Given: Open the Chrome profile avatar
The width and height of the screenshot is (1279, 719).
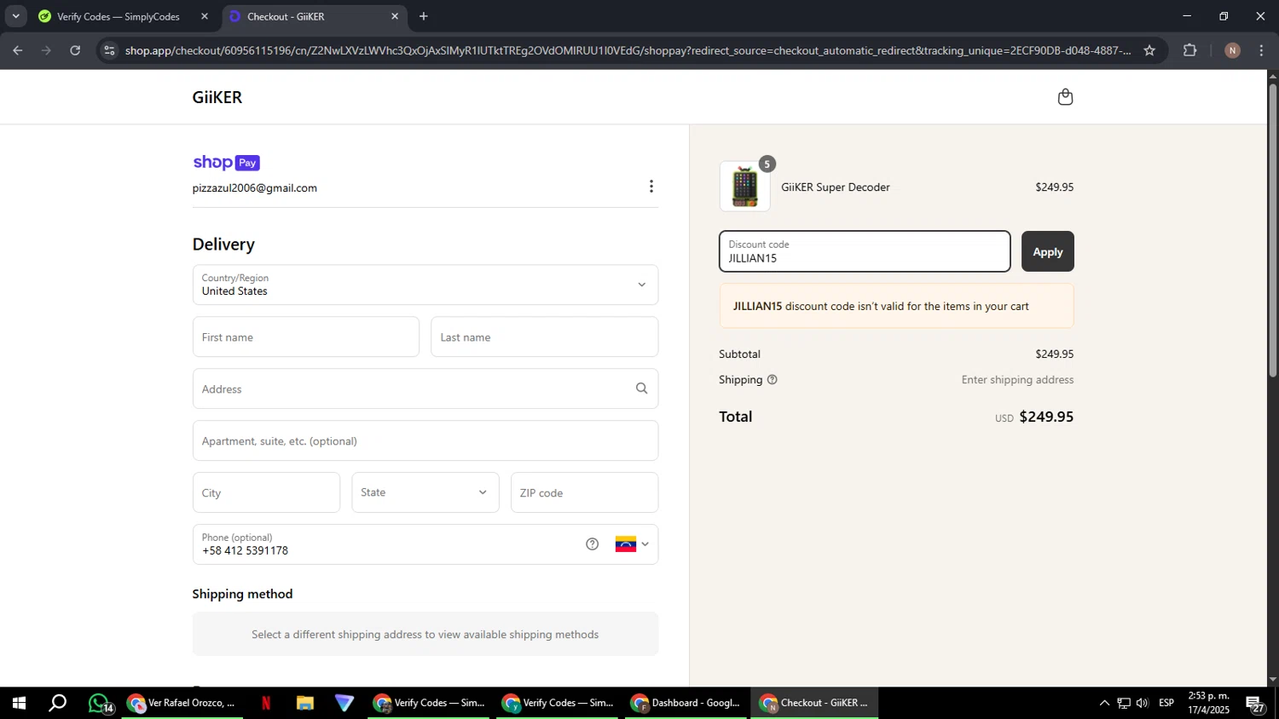Looking at the screenshot, I should [1232, 51].
